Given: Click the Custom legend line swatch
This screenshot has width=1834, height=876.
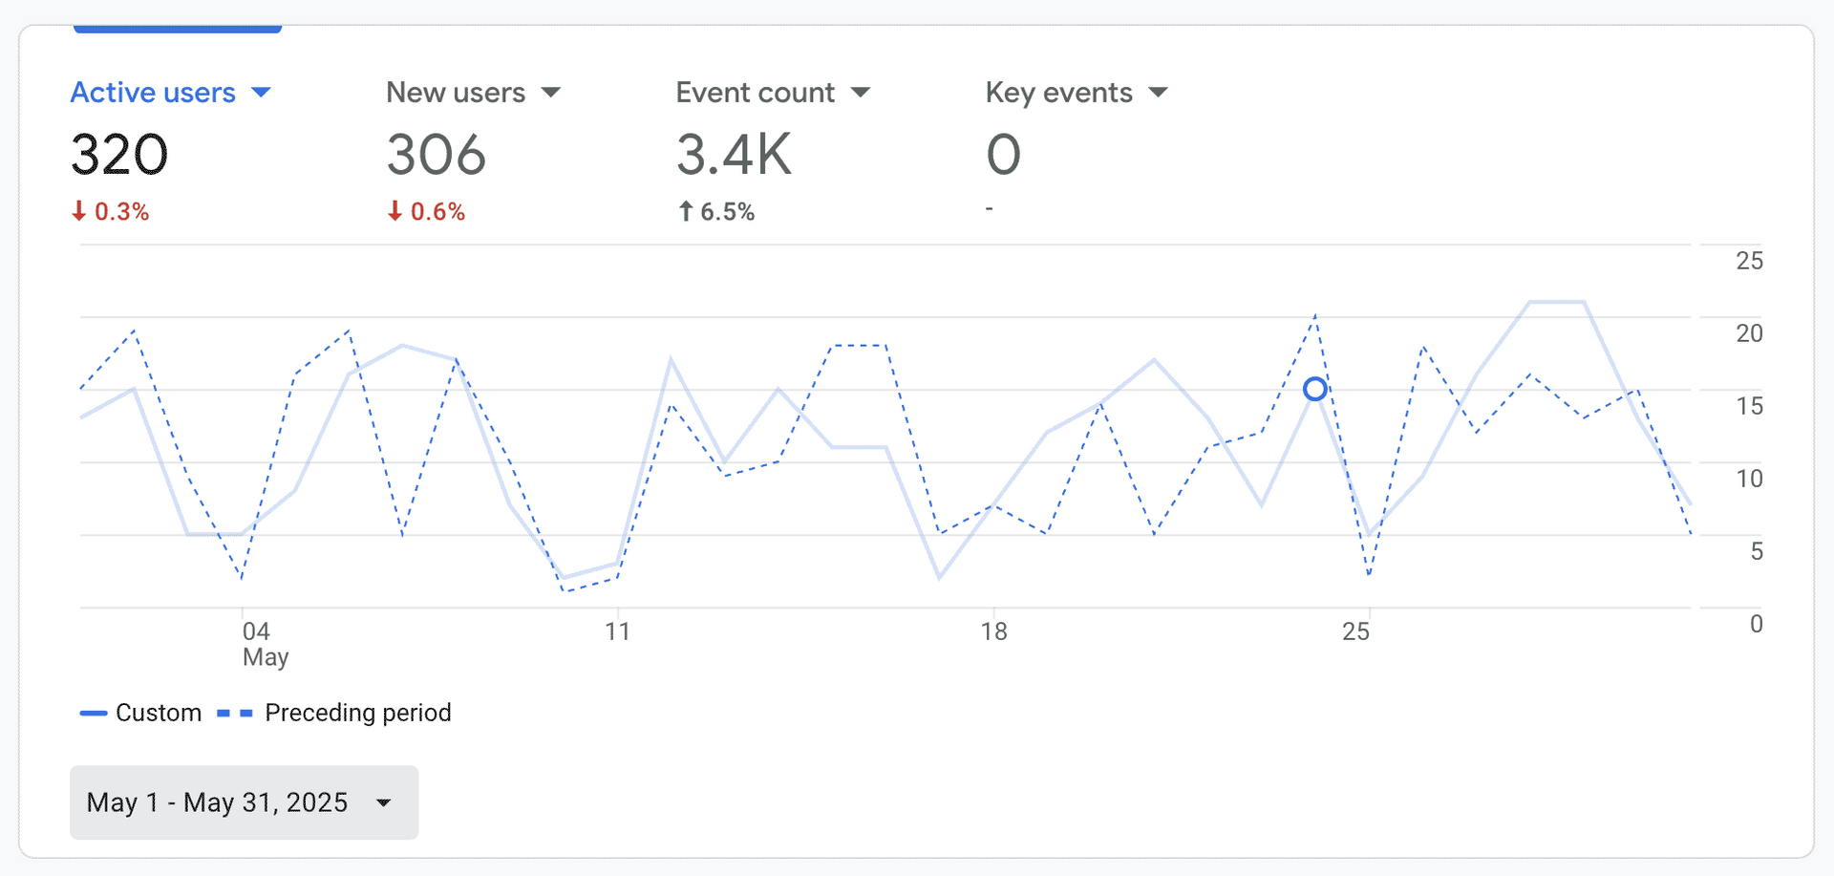Looking at the screenshot, I should [x=93, y=714].
